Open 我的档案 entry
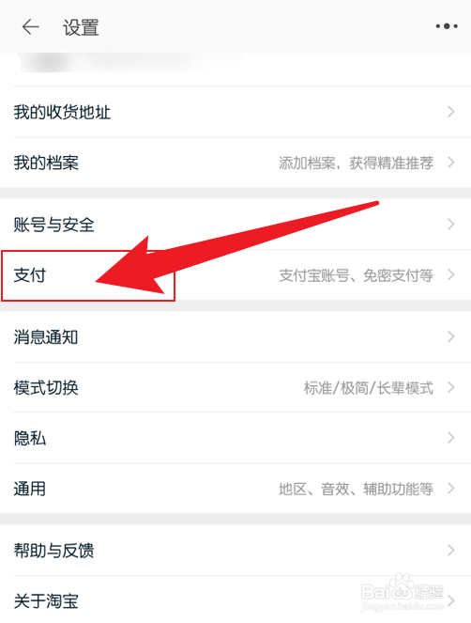Viewport: 471px width, 623px height. pos(235,163)
